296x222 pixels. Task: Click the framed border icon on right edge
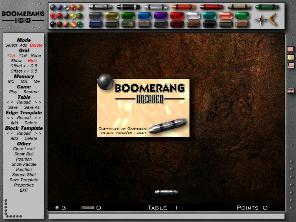(291, 49)
